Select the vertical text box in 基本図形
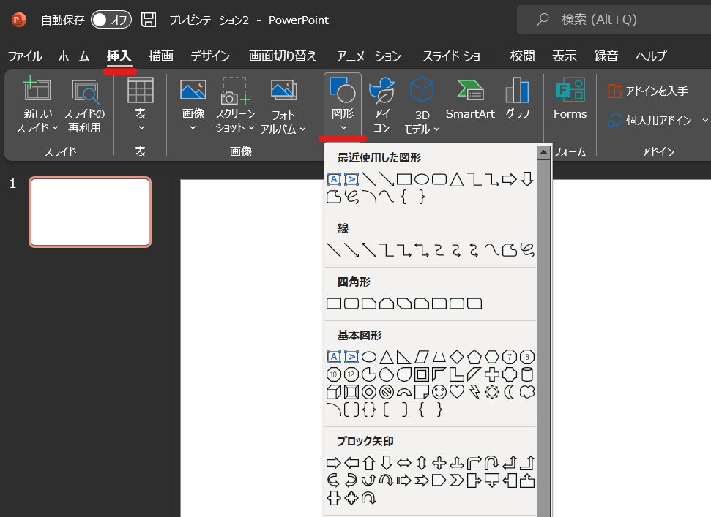711x517 pixels. (x=351, y=357)
